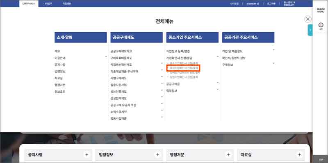This screenshot has width=328, height=163.
Task: Open the 공공구매제도개요 menu item
Action: coord(121,51)
